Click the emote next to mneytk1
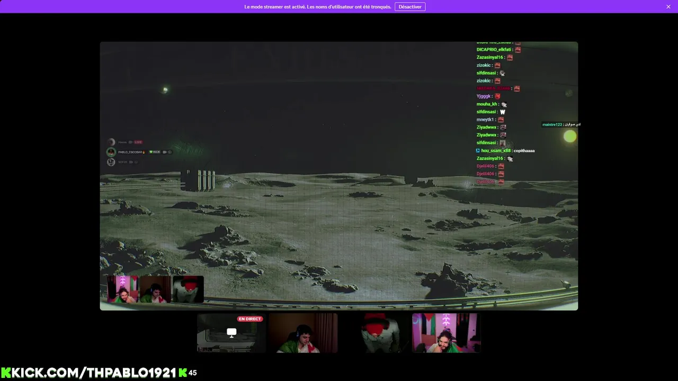 501,120
